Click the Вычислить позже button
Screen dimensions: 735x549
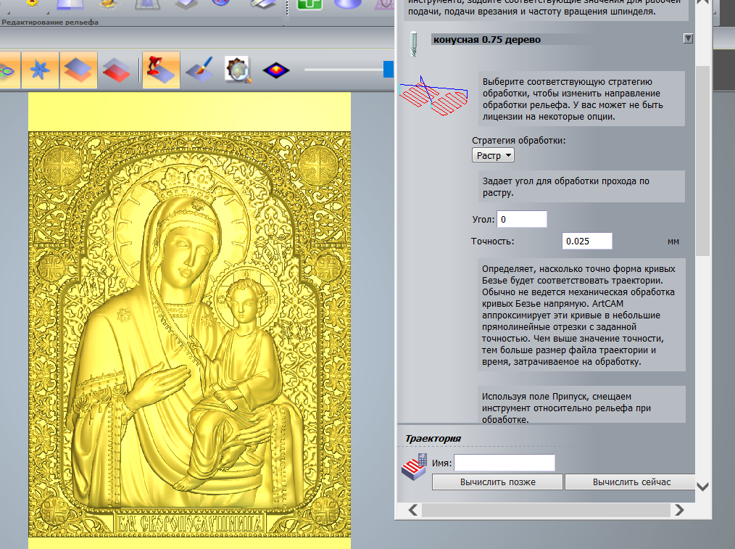tap(497, 482)
